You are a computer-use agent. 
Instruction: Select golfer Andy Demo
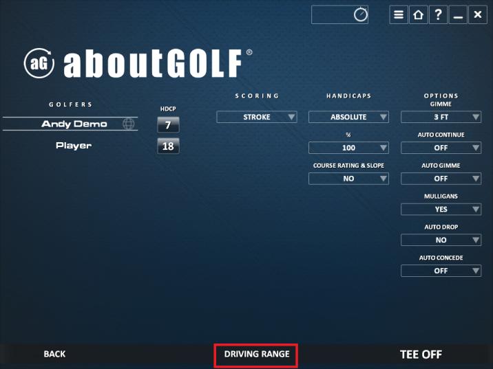[70, 124]
